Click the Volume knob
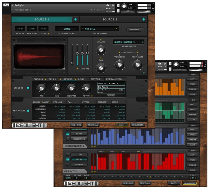Image resolution: width=210 pixels, height=189 pixels. 100,50
